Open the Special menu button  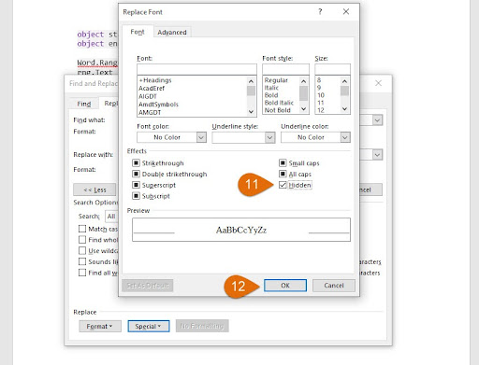[x=149, y=326]
